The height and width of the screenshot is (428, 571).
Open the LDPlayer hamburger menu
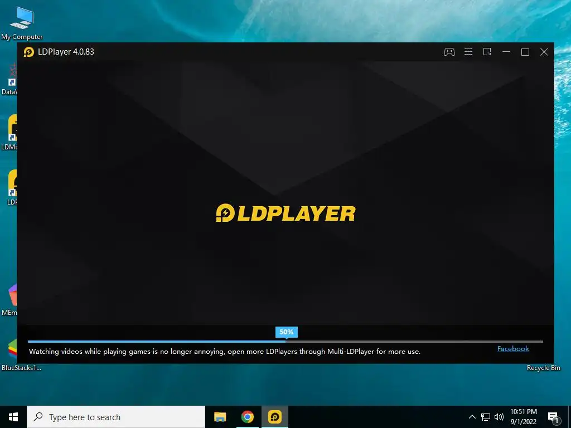pyautogui.click(x=468, y=52)
